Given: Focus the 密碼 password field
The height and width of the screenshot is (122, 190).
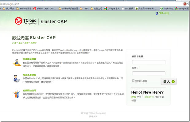Looking at the screenshot, I should click(149, 73).
